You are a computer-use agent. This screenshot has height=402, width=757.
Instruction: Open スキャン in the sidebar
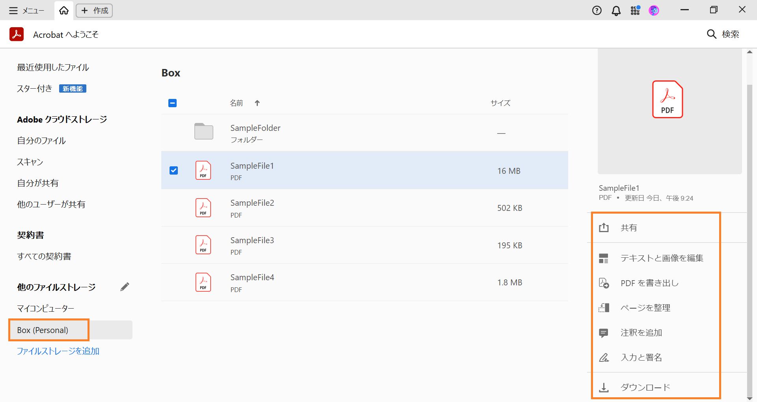coord(30,162)
